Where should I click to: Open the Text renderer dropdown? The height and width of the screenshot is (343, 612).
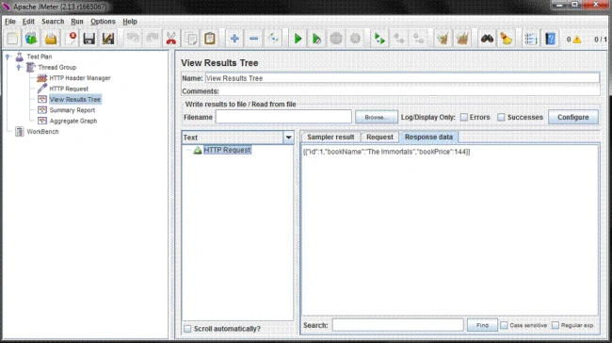pos(288,138)
